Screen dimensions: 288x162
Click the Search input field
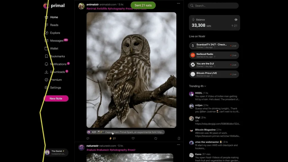point(214,6)
